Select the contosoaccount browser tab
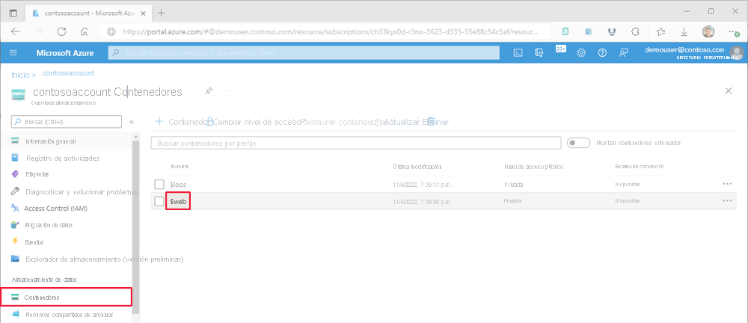This screenshot has width=748, height=323. [88, 13]
